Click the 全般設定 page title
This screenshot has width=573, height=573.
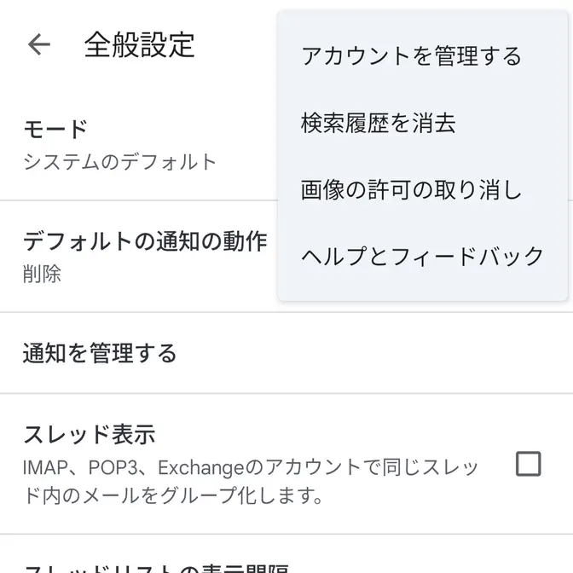pos(139,45)
